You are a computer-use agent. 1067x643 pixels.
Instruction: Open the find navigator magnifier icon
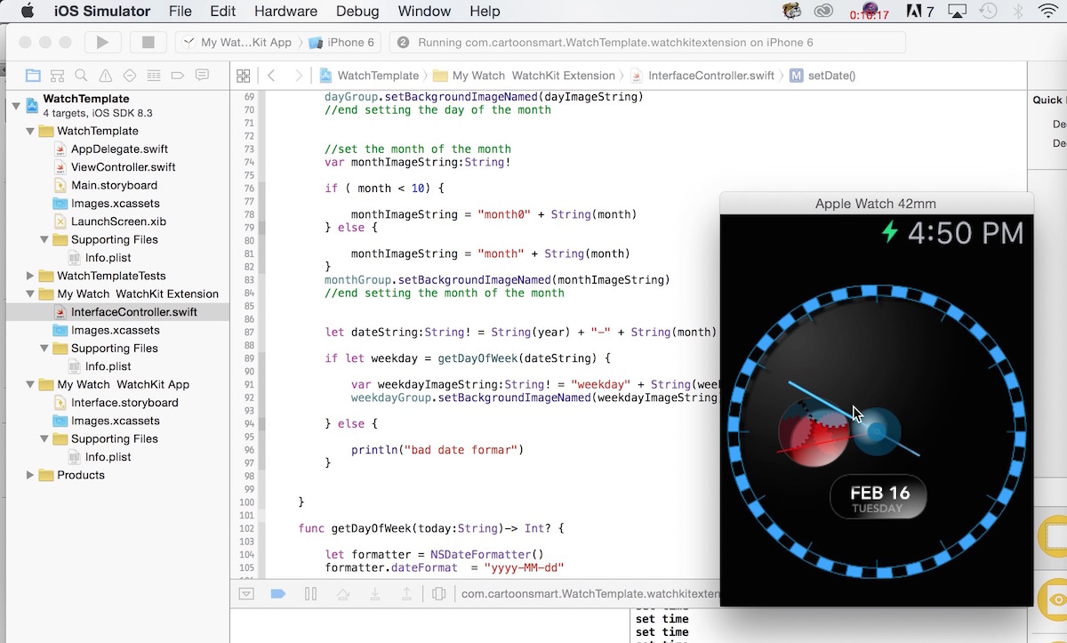81,76
